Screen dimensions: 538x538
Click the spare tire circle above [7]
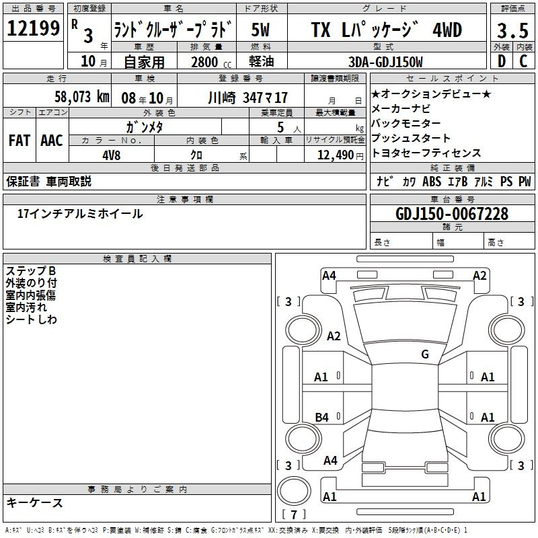point(293,489)
